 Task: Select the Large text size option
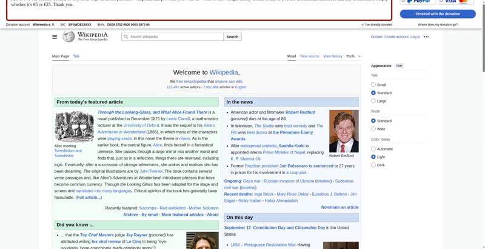click(373, 101)
